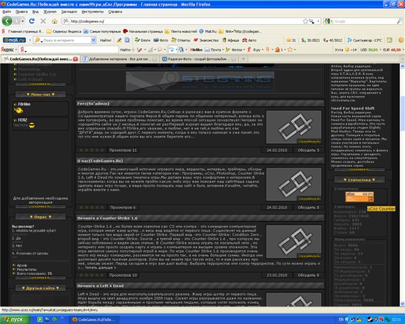Click the euro rate 40.5012 indicator
This screenshot has height=324, width=405.
(x=333, y=40)
